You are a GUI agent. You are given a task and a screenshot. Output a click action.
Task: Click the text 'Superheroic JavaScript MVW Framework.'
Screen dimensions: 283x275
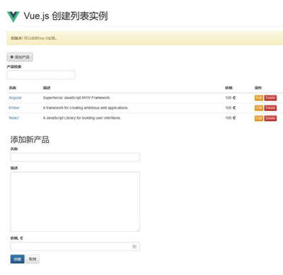(x=76, y=98)
